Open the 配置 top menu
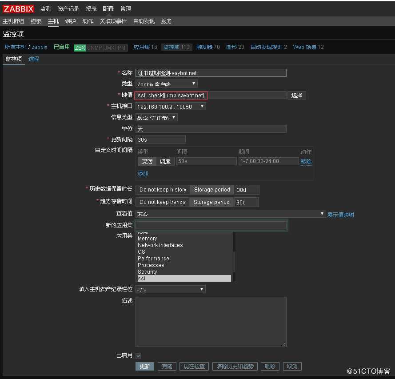 [108, 9]
